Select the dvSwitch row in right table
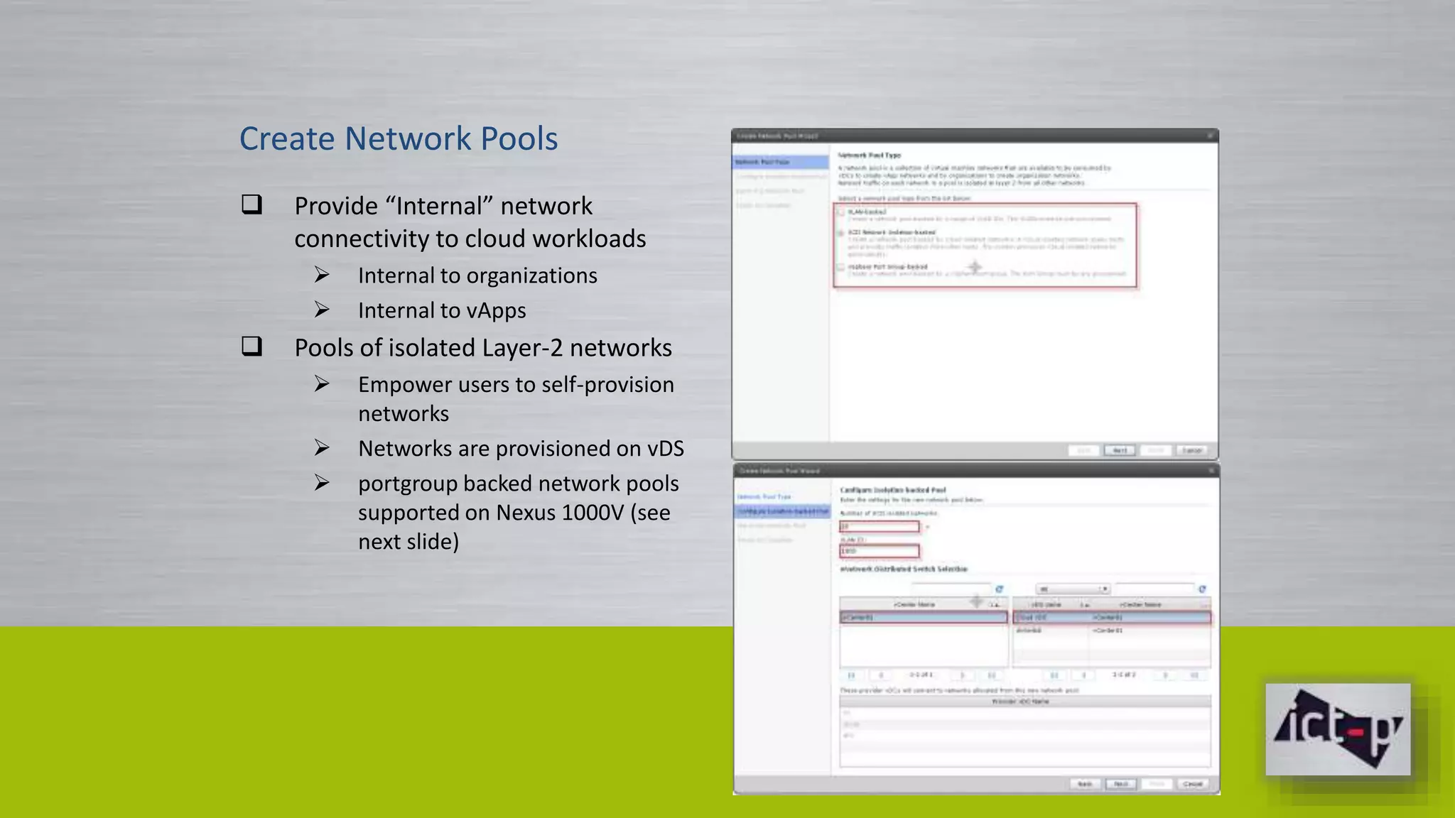Image resolution: width=1455 pixels, height=818 pixels. click(x=1112, y=631)
